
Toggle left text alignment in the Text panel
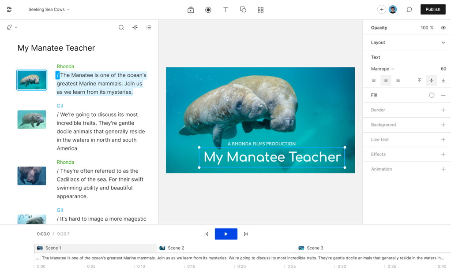(x=374, y=80)
